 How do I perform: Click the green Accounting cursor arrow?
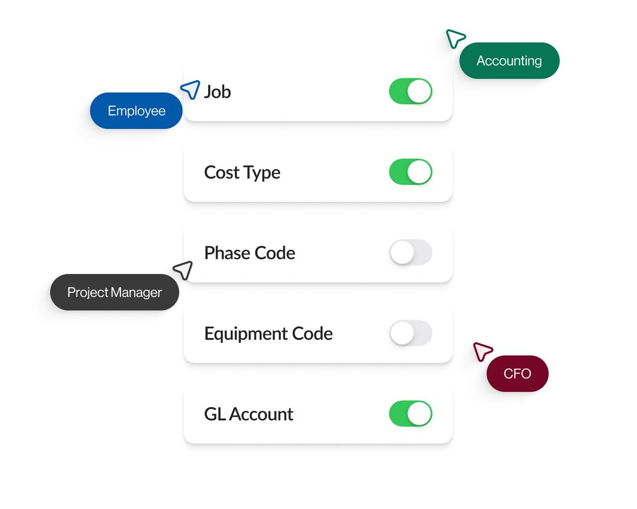click(455, 39)
